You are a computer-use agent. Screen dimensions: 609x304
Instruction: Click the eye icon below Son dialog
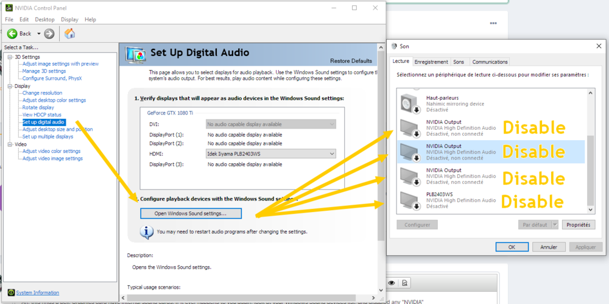point(392,283)
